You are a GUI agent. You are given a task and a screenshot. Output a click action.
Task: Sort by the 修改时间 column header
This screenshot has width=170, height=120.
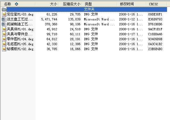132,4
